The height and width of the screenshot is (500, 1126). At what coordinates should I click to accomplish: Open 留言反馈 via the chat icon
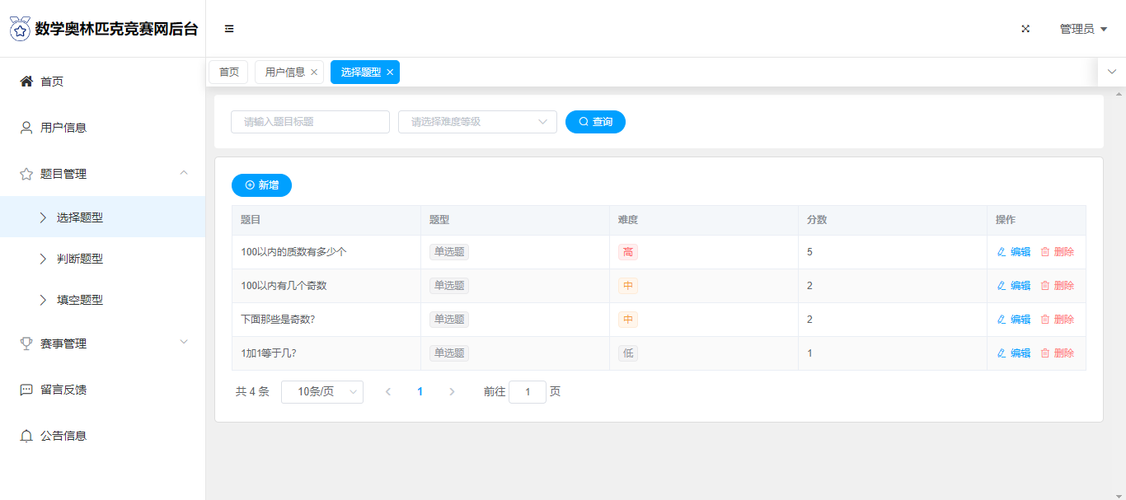click(26, 390)
